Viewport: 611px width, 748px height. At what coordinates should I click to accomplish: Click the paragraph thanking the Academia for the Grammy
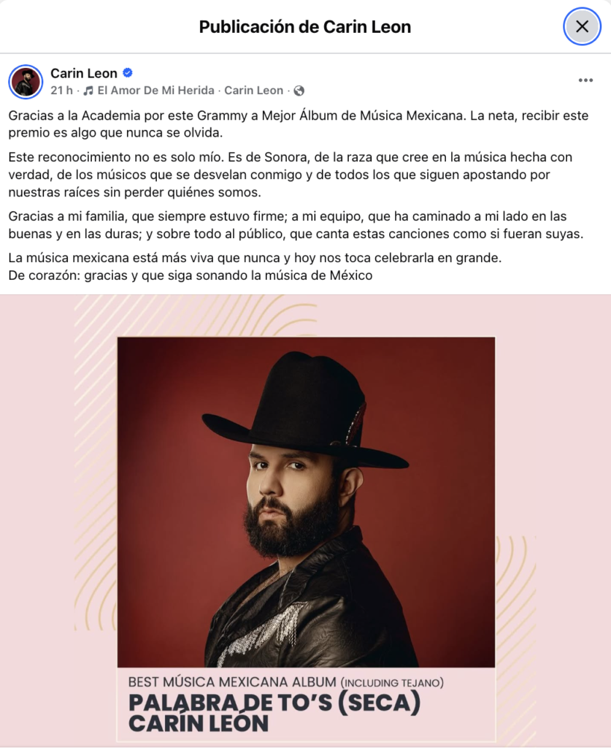[x=299, y=124]
